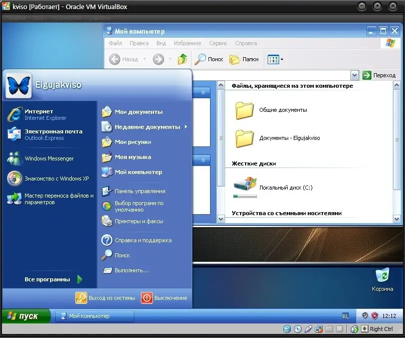Click task pane scroll down arrow
This screenshot has height=338, width=405.
[221, 219]
